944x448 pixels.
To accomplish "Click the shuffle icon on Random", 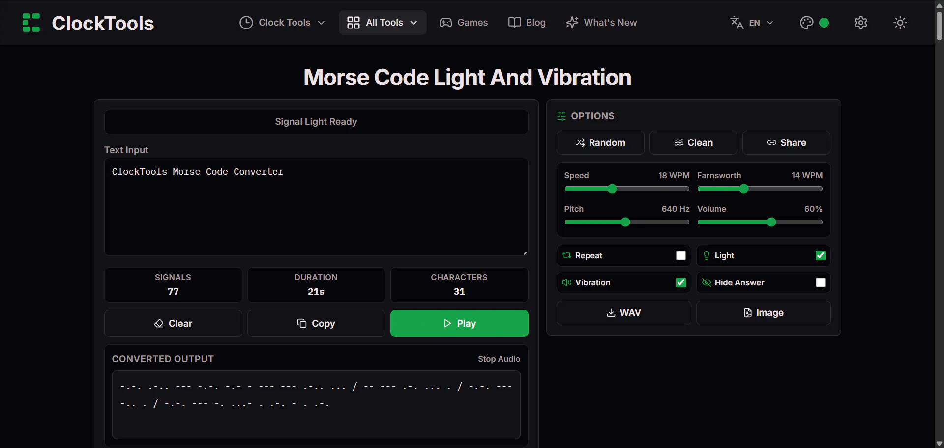I will tap(580, 142).
